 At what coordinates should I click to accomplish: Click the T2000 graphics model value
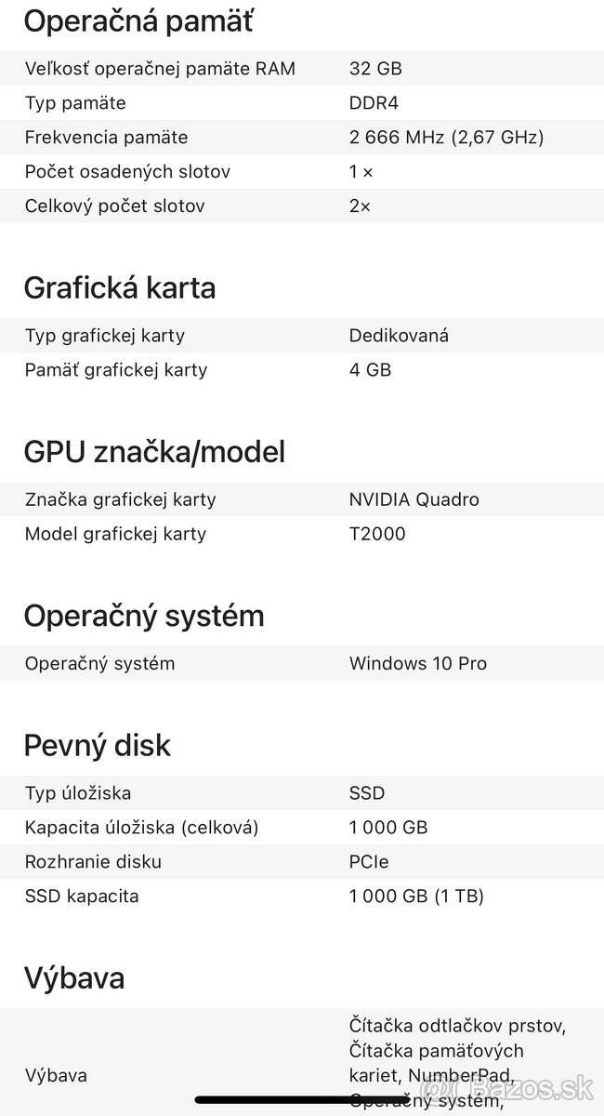(x=377, y=534)
